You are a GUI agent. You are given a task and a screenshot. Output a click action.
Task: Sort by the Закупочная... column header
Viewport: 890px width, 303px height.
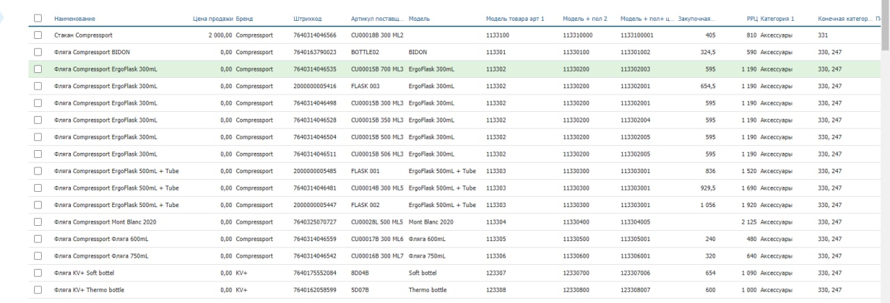[697, 18]
